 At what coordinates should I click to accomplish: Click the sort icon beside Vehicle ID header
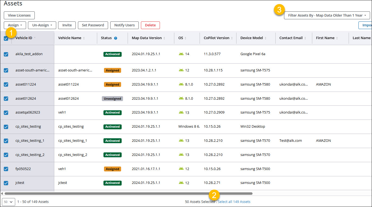35,38
